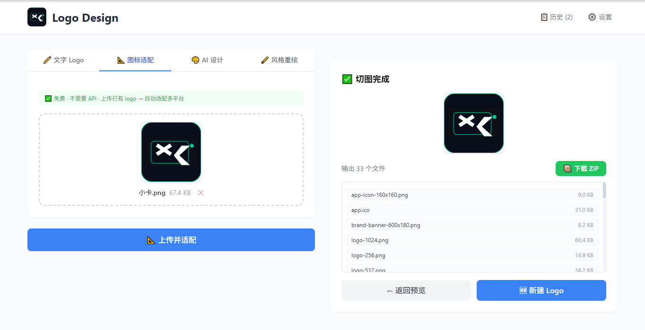Open 设置 via the gear icon
645x330 pixels.
click(592, 17)
